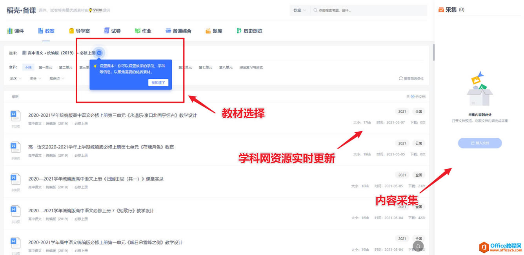Filter chapters by 第八单元
This screenshot has width=524, height=255.
click(x=226, y=67)
